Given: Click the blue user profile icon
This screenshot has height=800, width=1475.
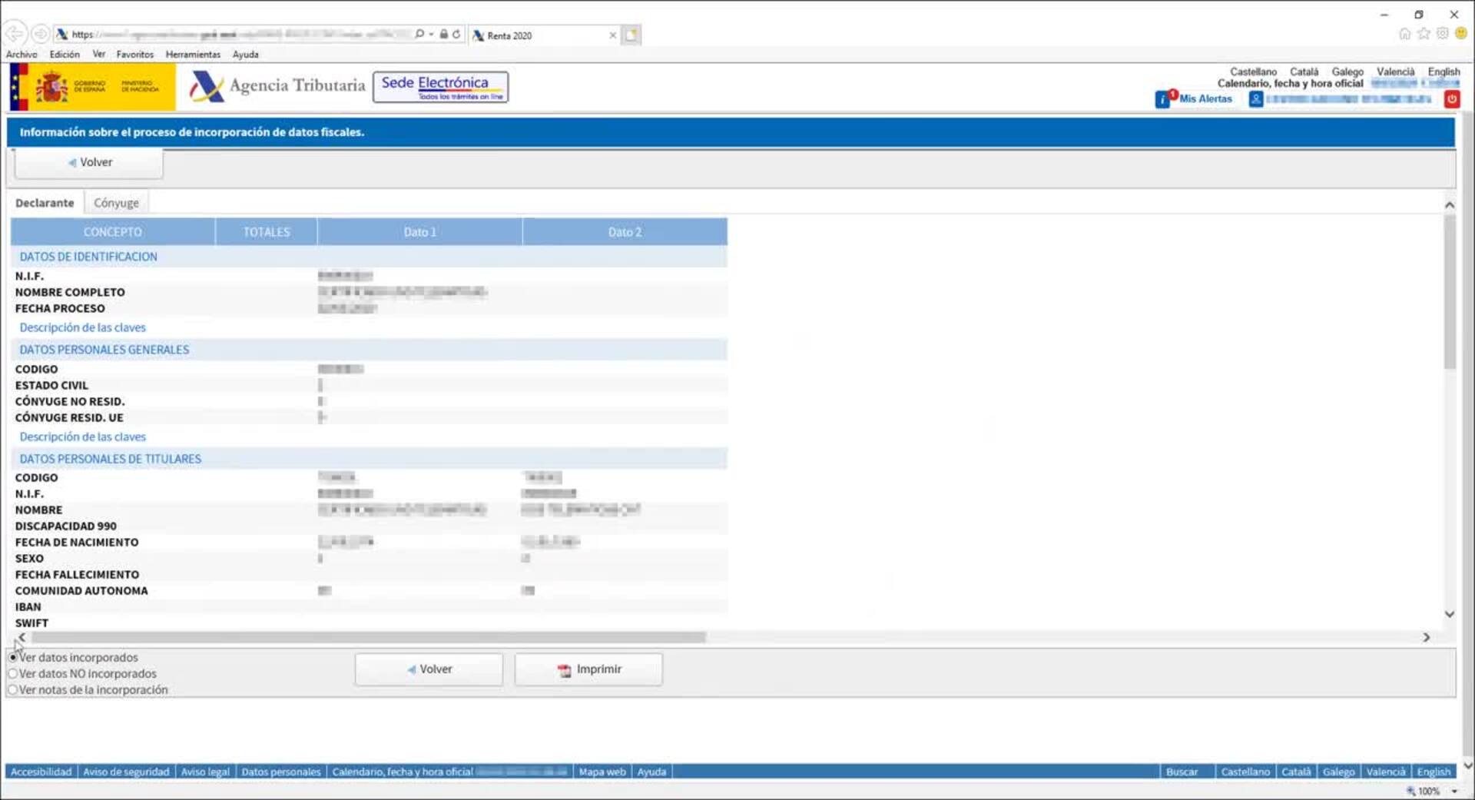Looking at the screenshot, I should [x=1255, y=99].
